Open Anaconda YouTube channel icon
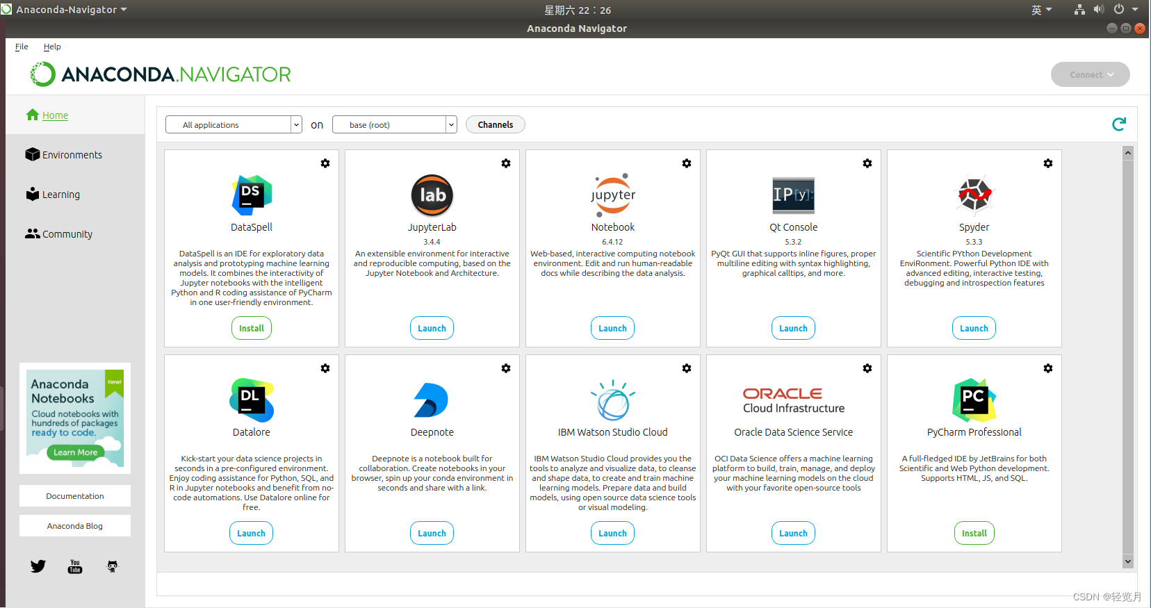The image size is (1151, 608). pos(75,566)
